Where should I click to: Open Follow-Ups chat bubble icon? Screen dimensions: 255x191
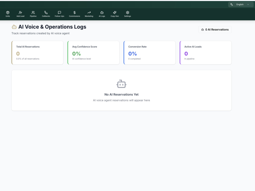(x=59, y=12)
